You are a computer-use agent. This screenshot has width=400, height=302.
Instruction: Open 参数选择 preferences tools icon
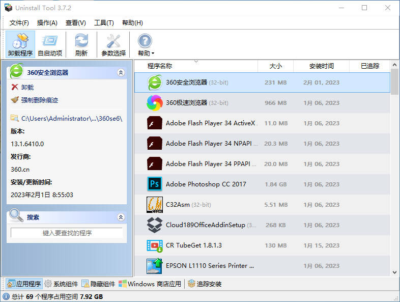(113, 41)
